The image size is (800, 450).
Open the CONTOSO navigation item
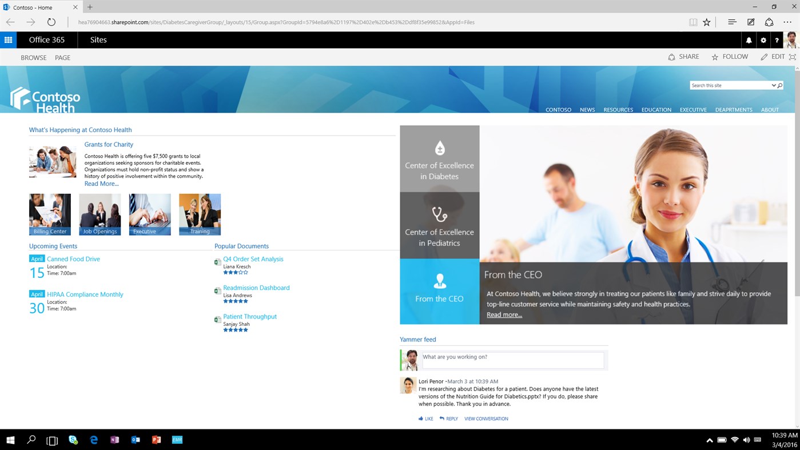(558, 110)
